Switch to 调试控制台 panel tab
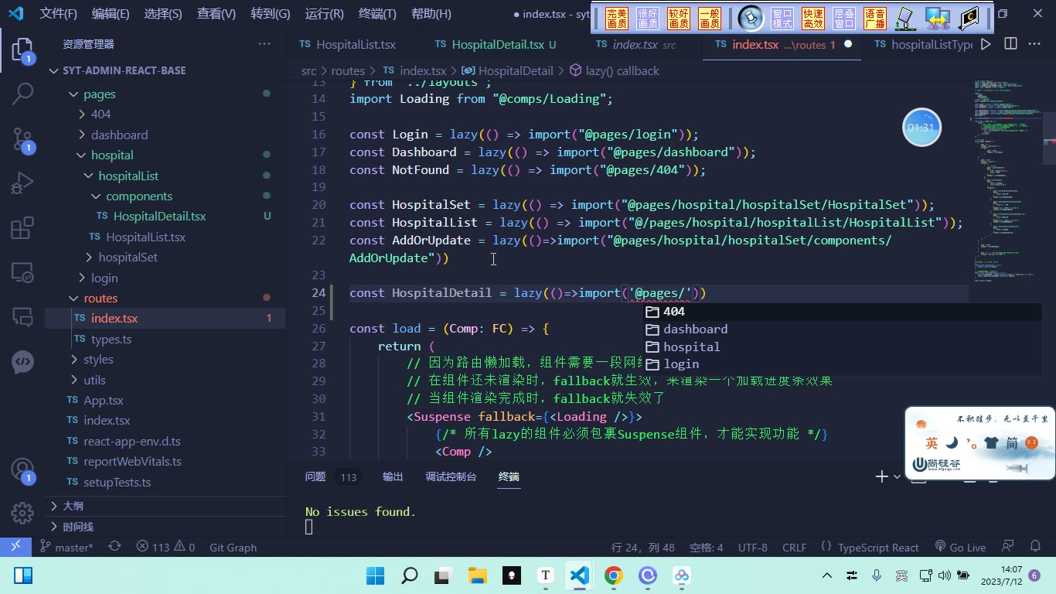This screenshot has width=1056, height=594. pyautogui.click(x=451, y=476)
